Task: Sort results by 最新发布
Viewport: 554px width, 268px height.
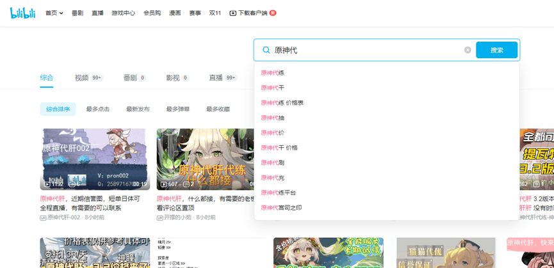Action: tap(138, 109)
